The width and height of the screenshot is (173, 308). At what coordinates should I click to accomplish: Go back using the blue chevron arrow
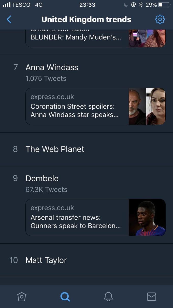point(9,19)
